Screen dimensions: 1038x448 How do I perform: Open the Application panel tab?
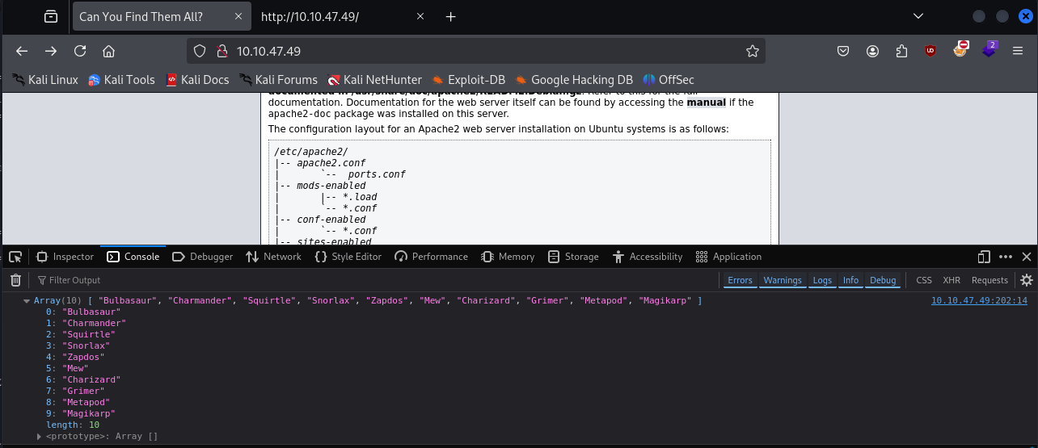[728, 257]
